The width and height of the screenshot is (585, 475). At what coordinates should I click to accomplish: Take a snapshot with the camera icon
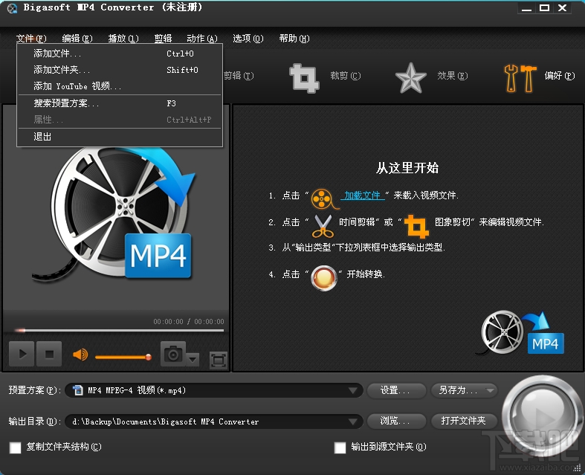click(173, 353)
